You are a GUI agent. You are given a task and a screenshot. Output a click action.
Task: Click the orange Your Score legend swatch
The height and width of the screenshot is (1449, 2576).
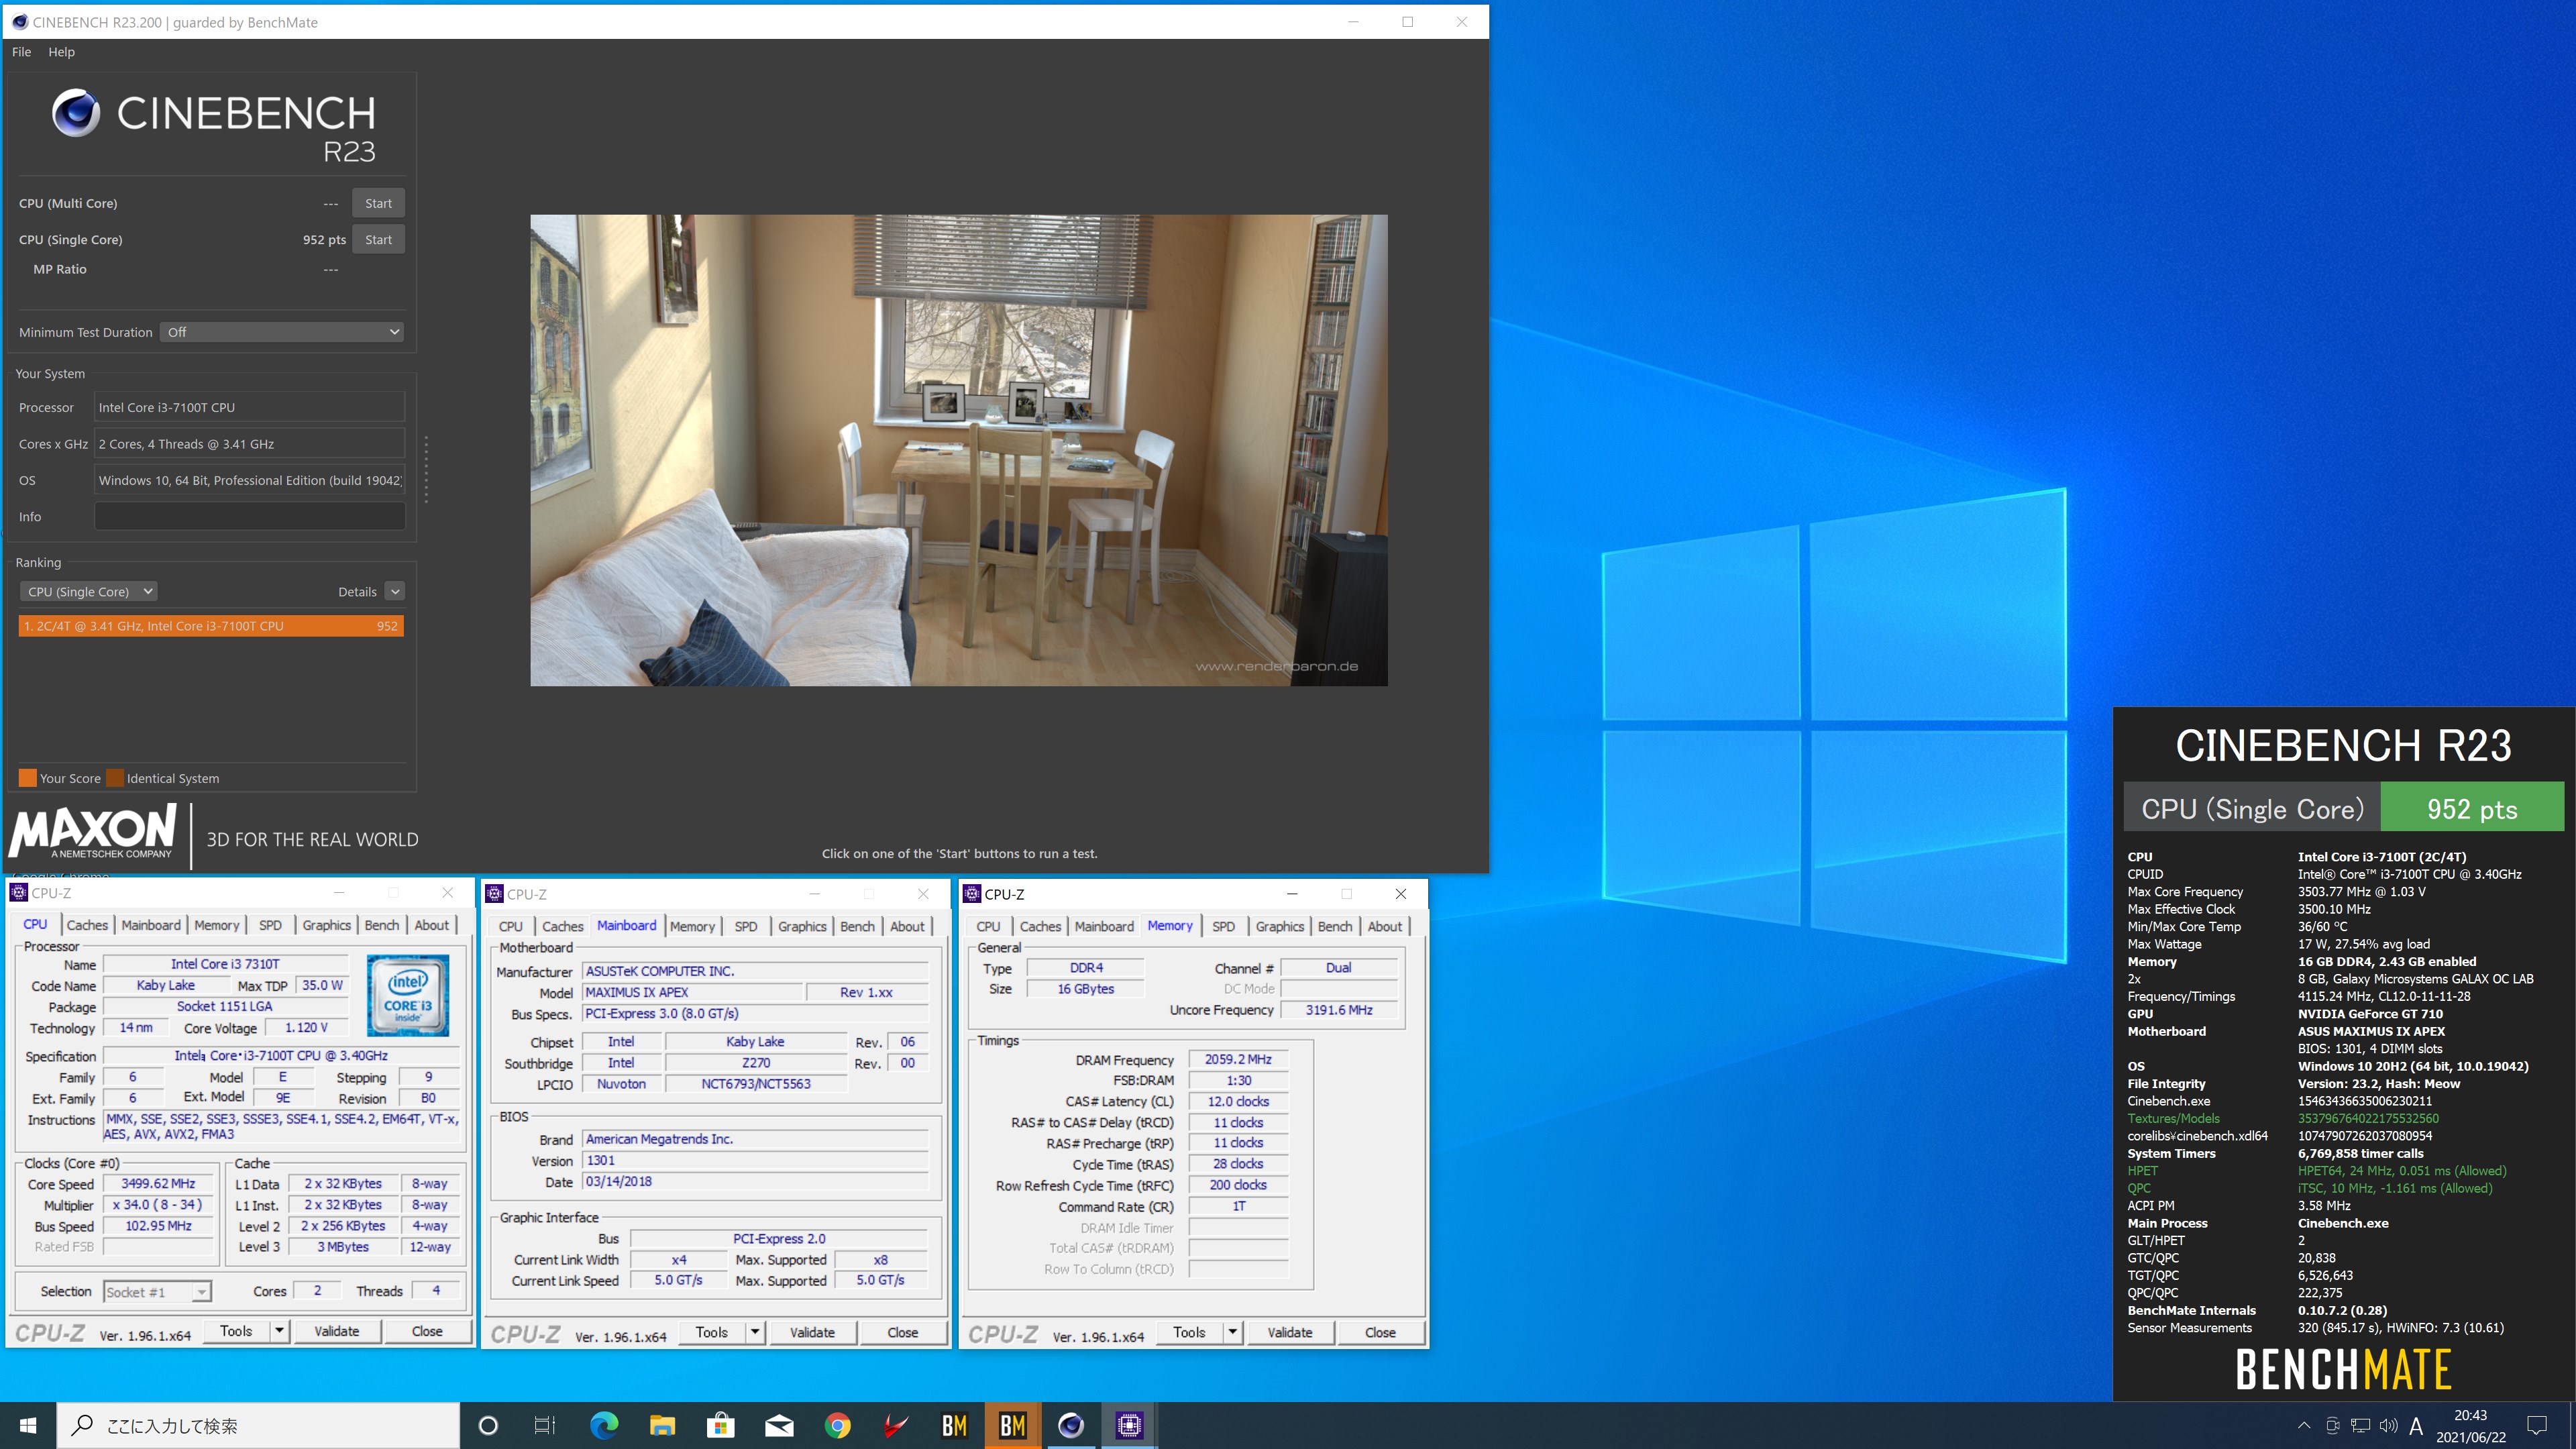point(27,778)
